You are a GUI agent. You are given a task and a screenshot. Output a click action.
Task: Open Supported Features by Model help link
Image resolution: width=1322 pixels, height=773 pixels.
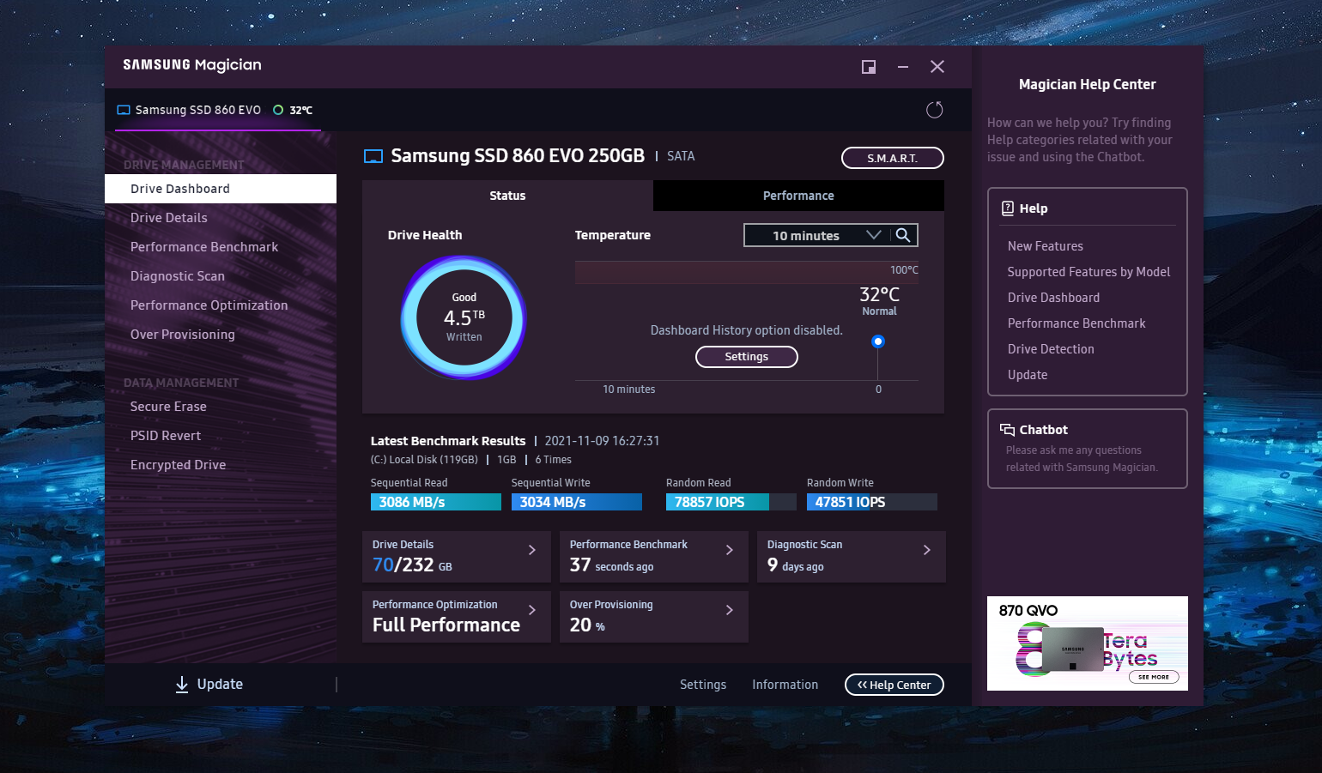(1089, 272)
